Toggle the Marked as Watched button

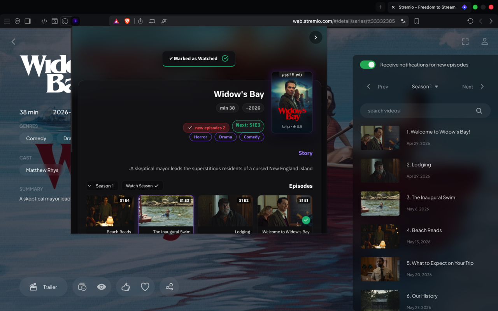[x=199, y=59]
